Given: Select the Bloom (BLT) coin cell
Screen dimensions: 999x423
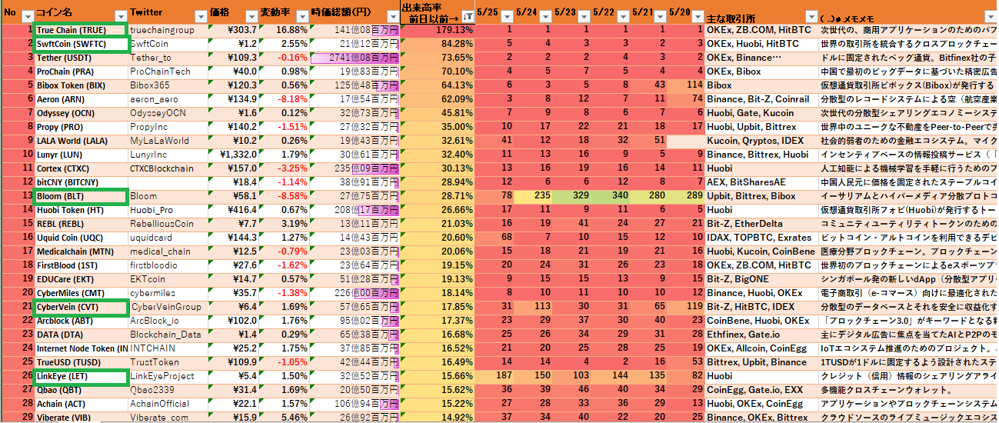Looking at the screenshot, I should click(81, 196).
